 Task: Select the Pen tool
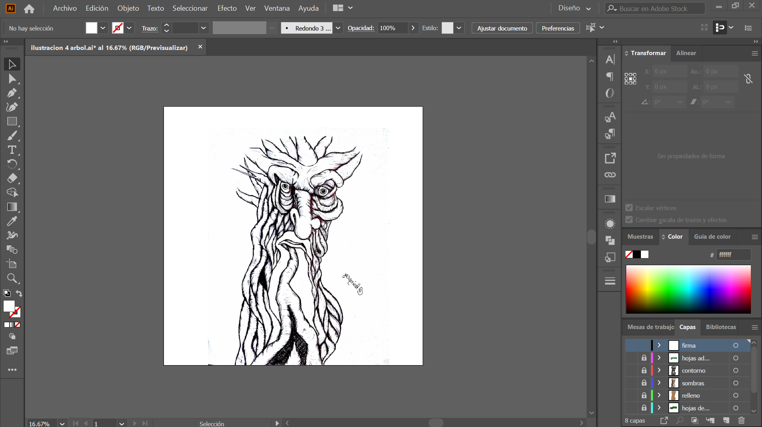coord(12,93)
